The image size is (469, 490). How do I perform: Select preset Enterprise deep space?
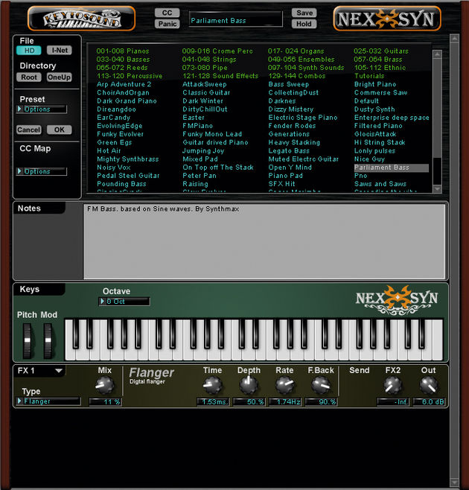392,118
